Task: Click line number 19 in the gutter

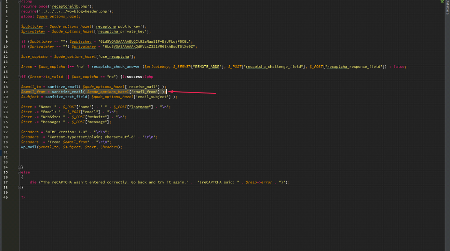Action: (5, 92)
